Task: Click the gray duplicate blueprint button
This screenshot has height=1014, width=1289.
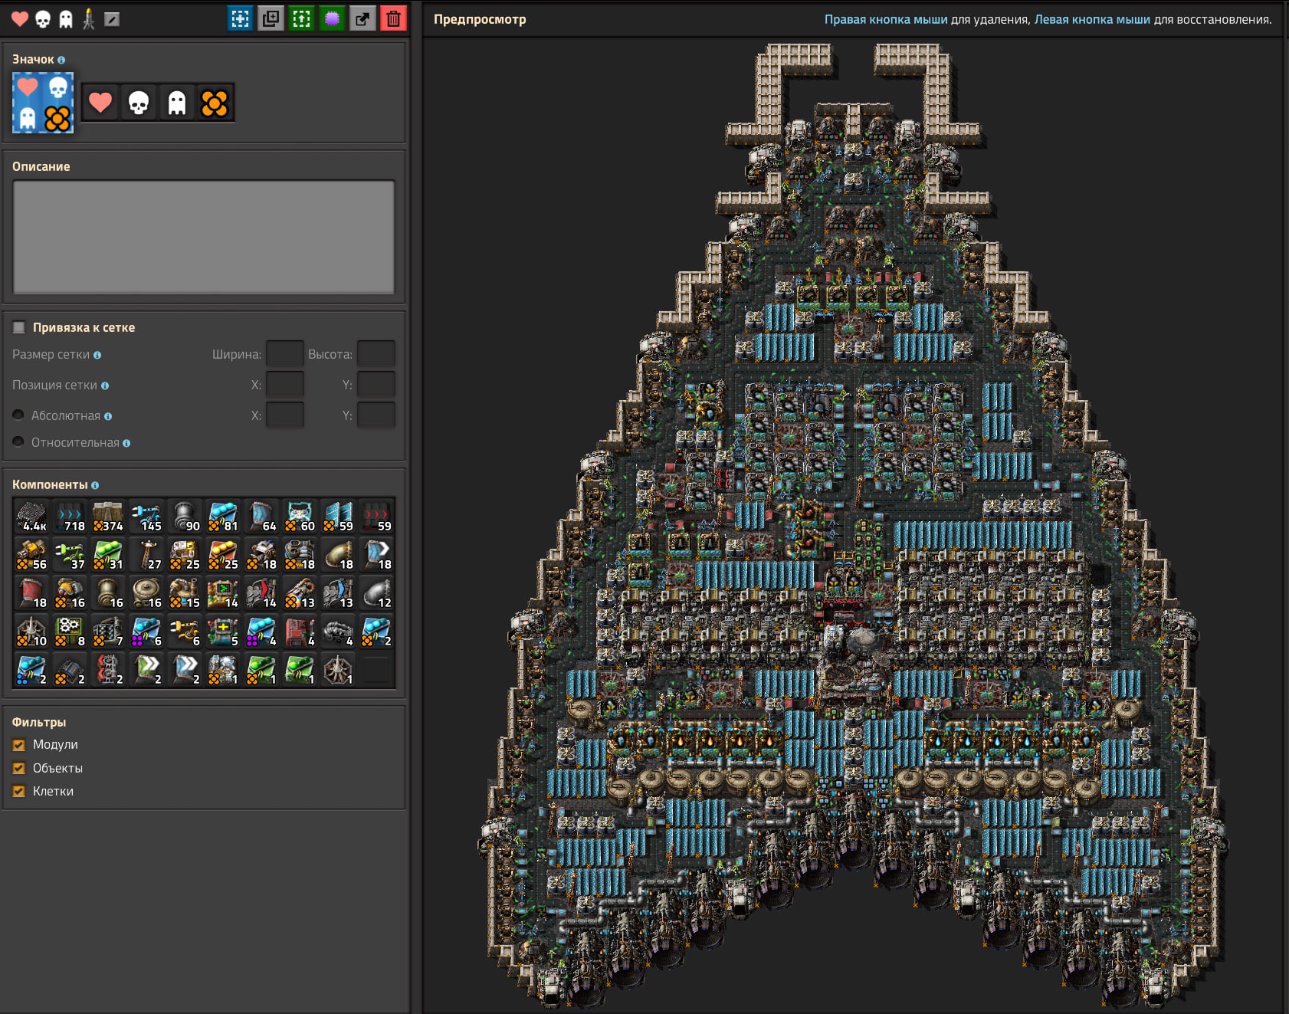Action: (x=271, y=19)
